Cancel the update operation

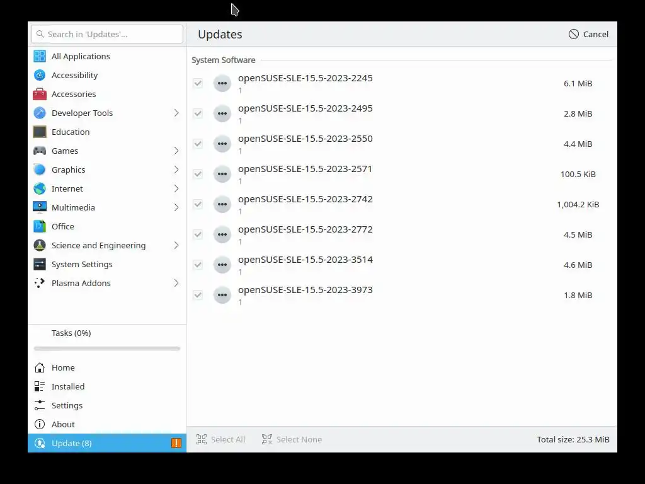coord(589,34)
